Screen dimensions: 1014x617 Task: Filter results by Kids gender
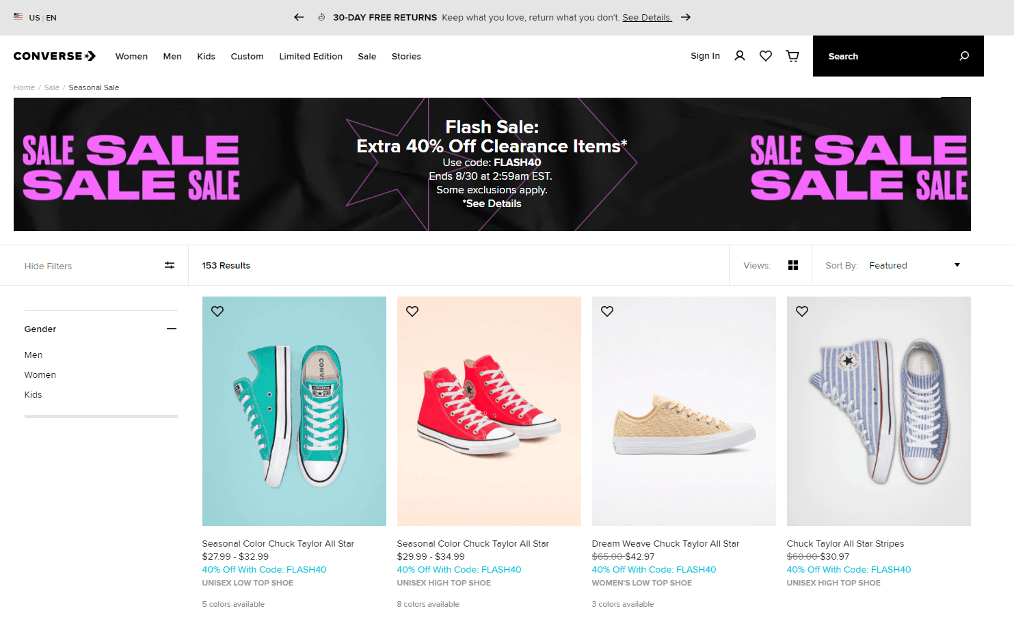coord(33,394)
